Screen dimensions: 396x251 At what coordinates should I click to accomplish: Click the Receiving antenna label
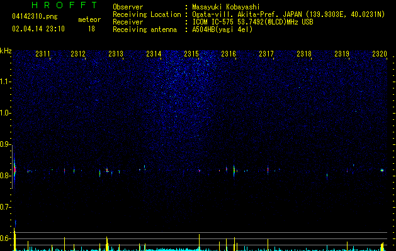tap(145, 29)
